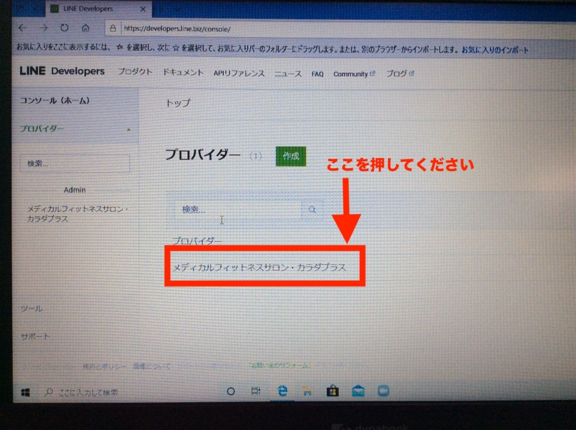Open the Mail icon on taskbar
576x430 pixels.
(x=358, y=391)
